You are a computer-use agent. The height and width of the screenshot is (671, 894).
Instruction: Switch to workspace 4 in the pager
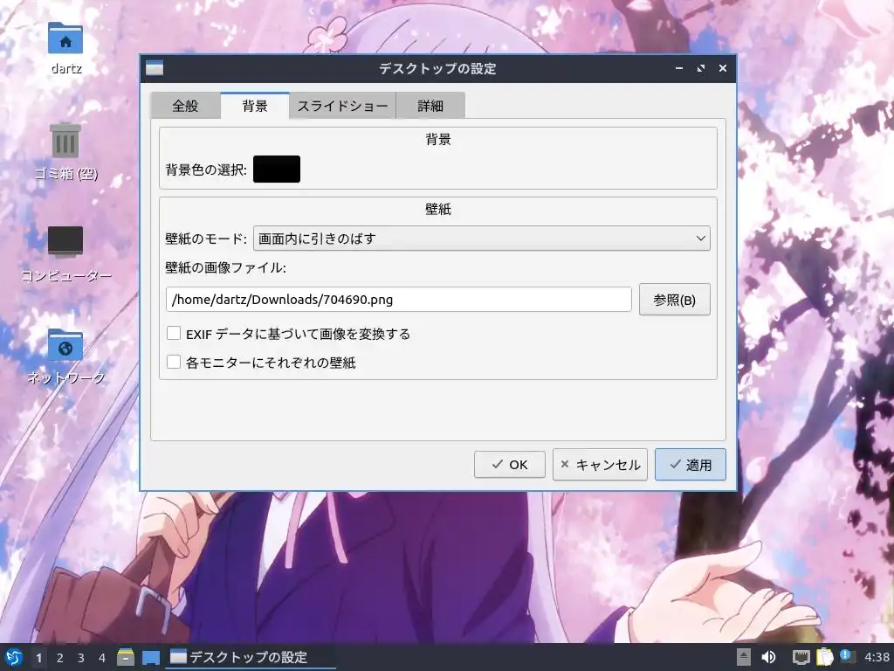[x=102, y=658]
